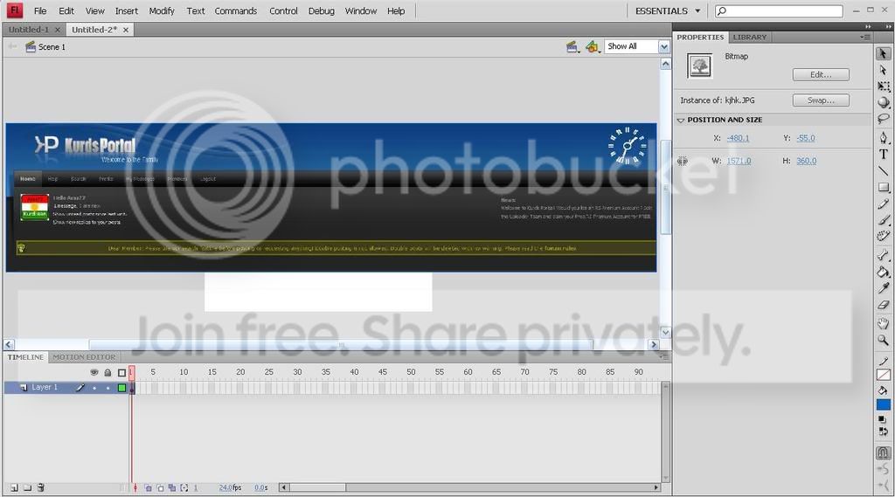
Task: Click the height value 360.0
Action: tap(807, 161)
